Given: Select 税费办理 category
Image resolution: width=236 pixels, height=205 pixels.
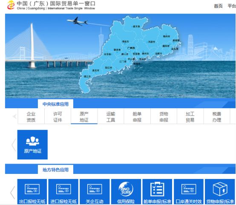Looking at the screenshot, I should coord(217,117).
